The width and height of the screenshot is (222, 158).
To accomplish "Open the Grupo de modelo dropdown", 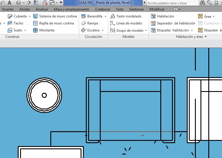I will pos(146,31).
